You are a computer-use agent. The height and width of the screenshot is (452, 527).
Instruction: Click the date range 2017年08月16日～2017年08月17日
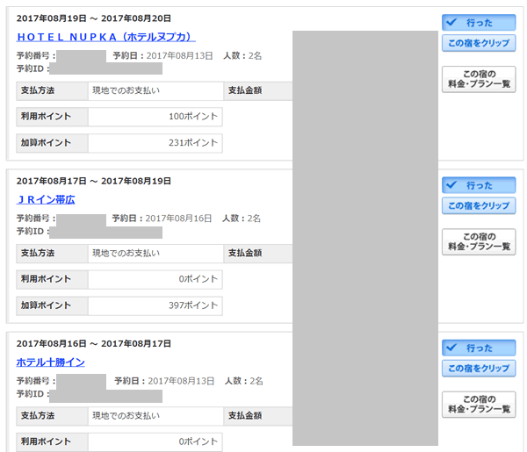coord(94,343)
